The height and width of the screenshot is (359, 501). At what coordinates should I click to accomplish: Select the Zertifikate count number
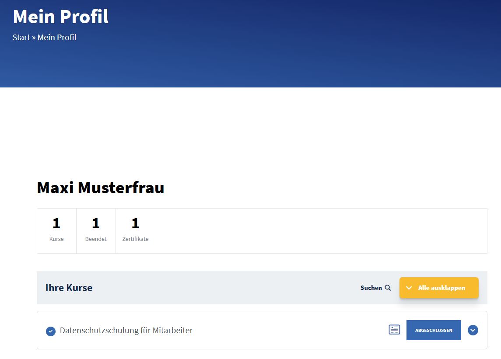click(x=135, y=223)
